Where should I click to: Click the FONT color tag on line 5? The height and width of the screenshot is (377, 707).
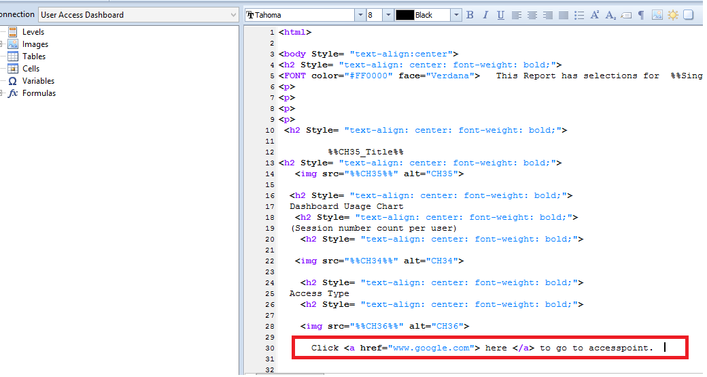379,76
